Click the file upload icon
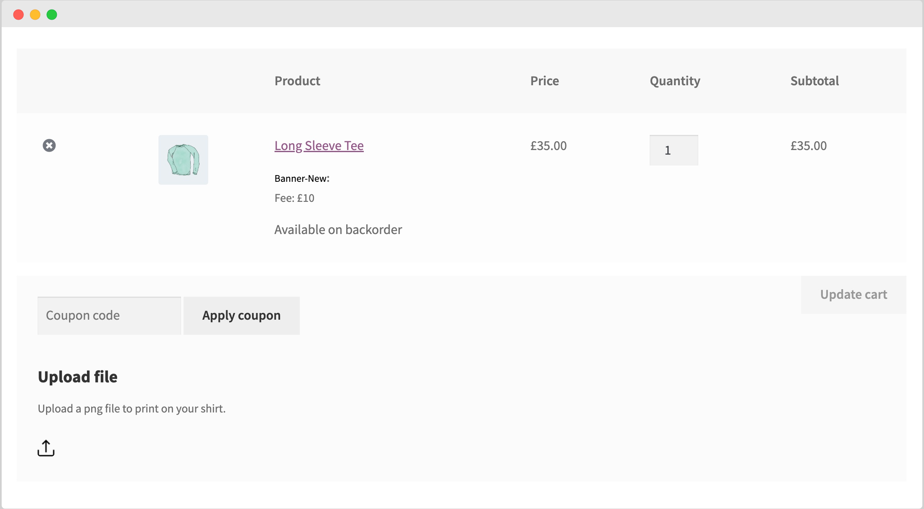The width and height of the screenshot is (924, 509). (x=46, y=448)
